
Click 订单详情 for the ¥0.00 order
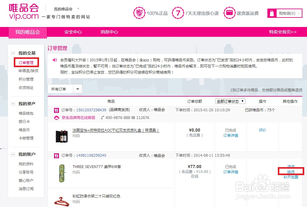point(231,135)
